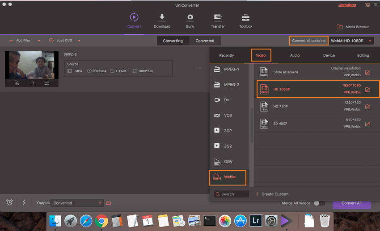
Task: Open the Toolbox section
Action: tap(246, 21)
